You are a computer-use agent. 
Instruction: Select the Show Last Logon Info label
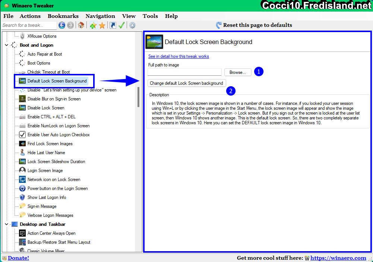(47, 197)
